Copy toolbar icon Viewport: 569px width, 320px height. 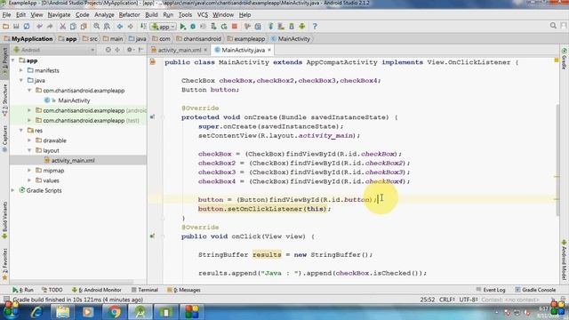coord(73,26)
